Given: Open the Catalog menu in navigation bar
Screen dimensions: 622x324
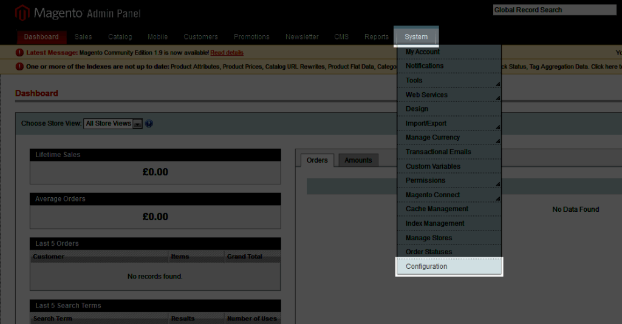Looking at the screenshot, I should point(120,37).
